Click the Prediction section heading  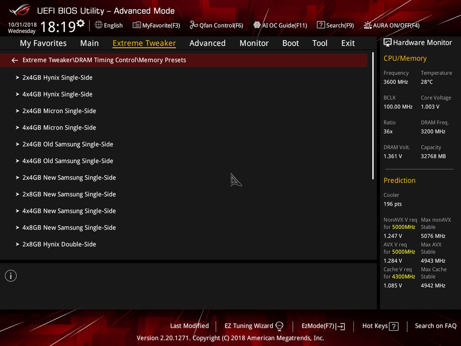point(399,180)
